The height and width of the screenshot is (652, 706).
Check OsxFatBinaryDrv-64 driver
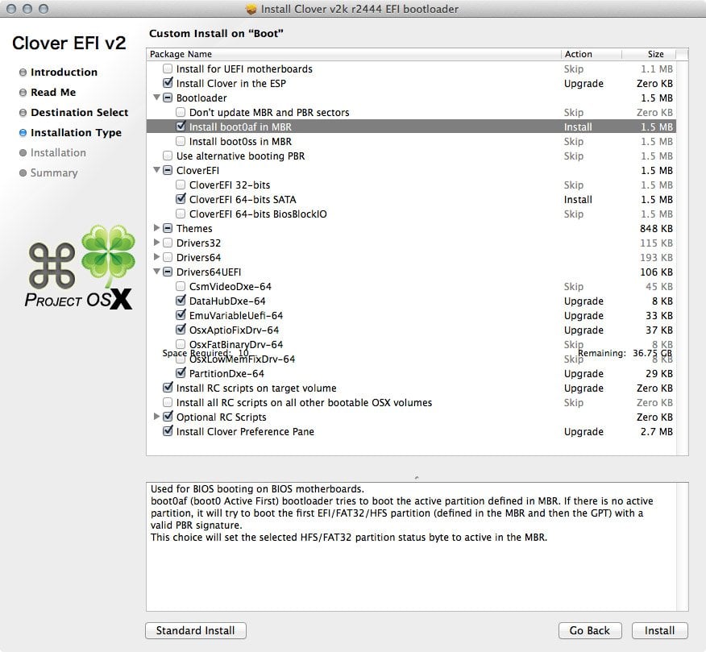tap(181, 344)
